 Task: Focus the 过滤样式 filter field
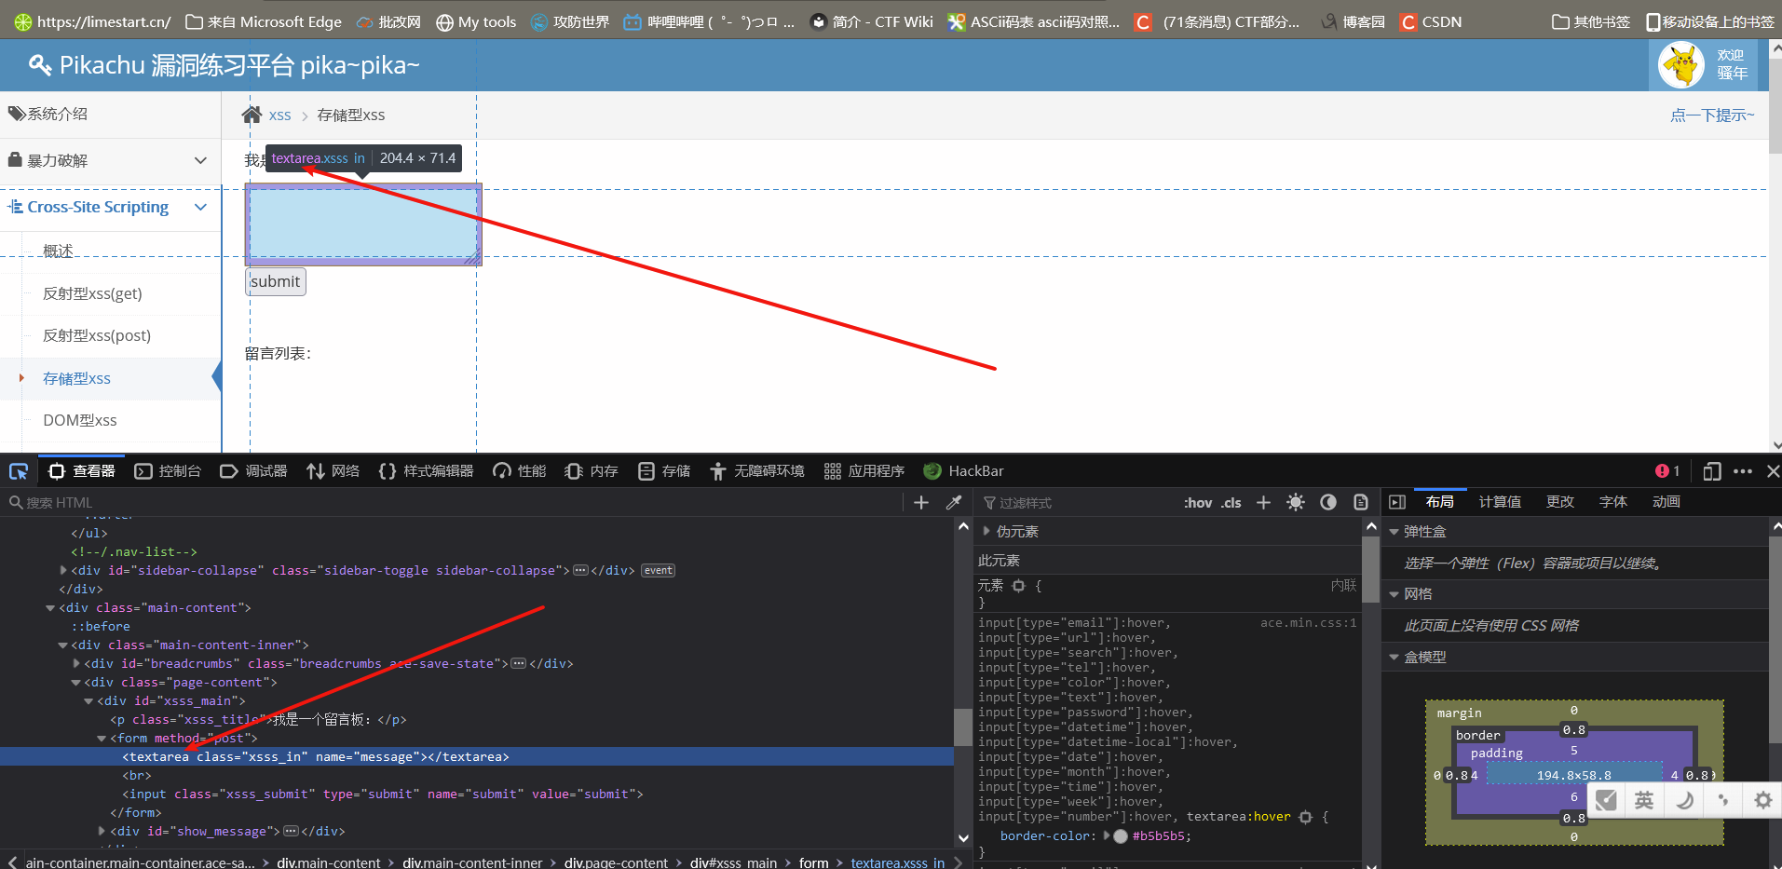[1076, 503]
